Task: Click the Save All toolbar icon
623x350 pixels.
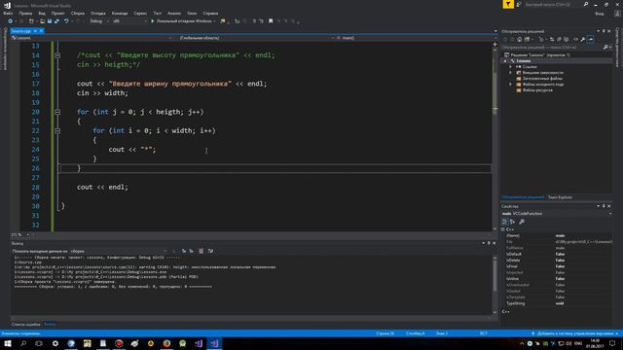Action: [x=56, y=21]
